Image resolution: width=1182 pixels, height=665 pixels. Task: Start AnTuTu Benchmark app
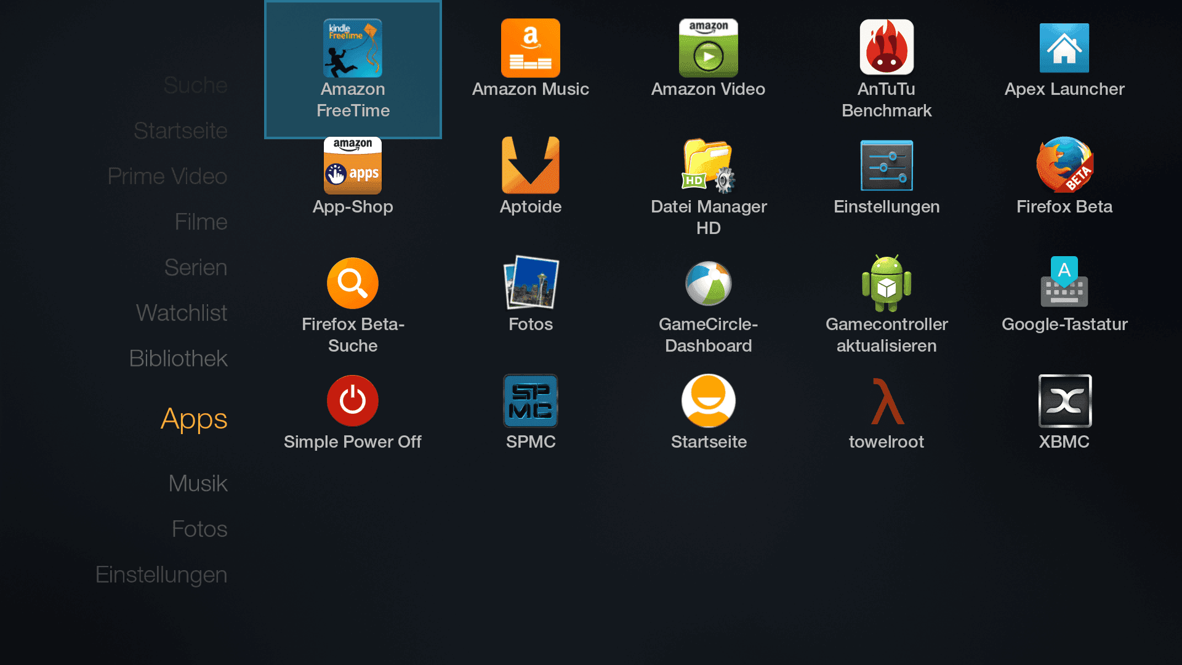[886, 48]
